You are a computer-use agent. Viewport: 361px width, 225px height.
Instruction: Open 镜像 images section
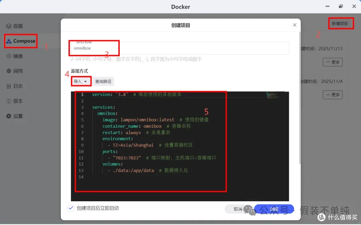point(14,56)
